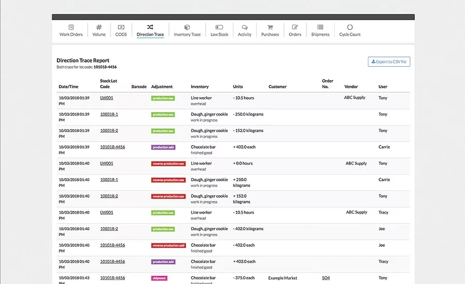The image size is (465, 284).
Task: Click the User column header
Action: click(382, 87)
